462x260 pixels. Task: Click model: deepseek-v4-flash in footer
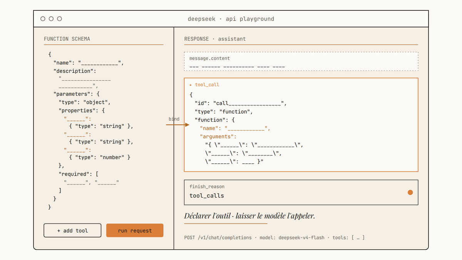pos(292,238)
